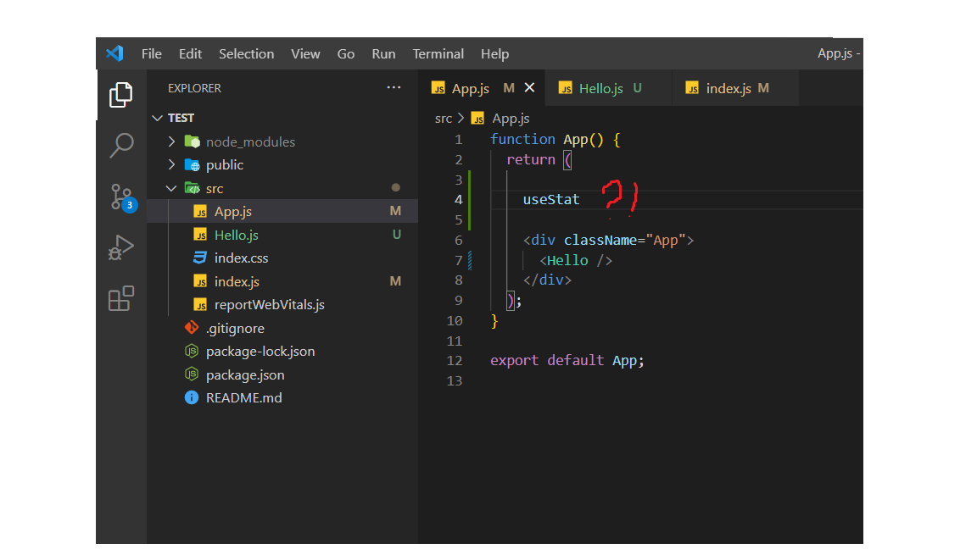Image resolution: width=977 pixels, height=549 pixels.
Task: Close the App.js editor tab
Action: point(529,87)
